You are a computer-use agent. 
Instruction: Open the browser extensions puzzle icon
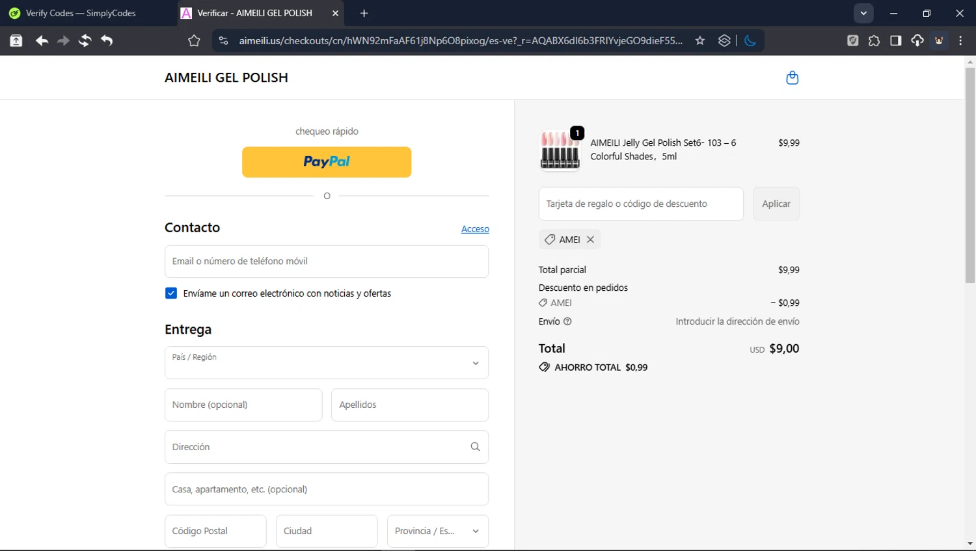(874, 40)
